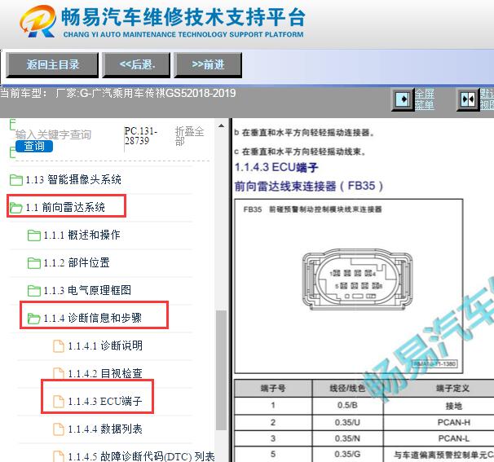Go forward with the >>前进 button
494x462 pixels.
(x=208, y=65)
